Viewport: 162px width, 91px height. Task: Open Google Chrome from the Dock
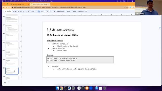61,88
